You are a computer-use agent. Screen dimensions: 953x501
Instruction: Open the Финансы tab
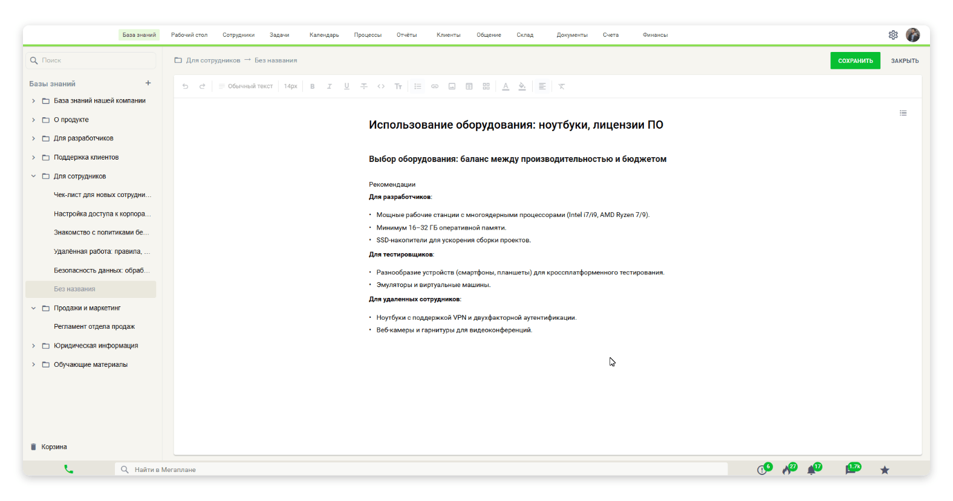pyautogui.click(x=655, y=35)
